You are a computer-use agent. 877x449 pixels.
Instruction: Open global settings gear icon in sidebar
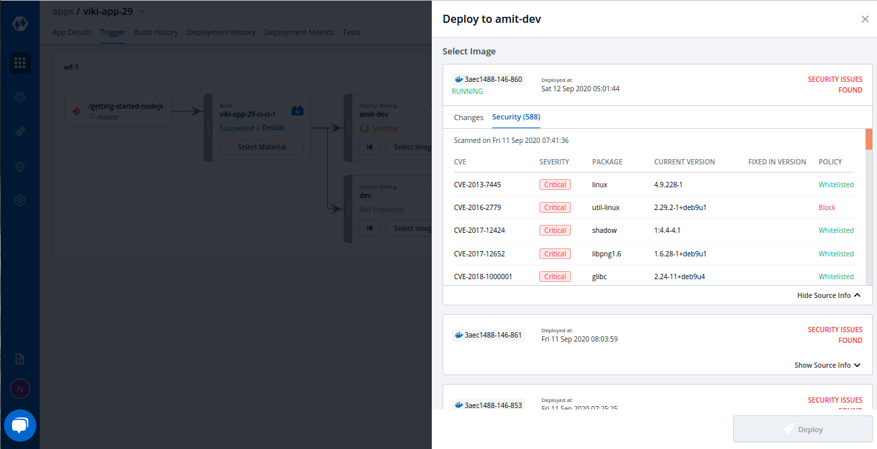click(20, 200)
